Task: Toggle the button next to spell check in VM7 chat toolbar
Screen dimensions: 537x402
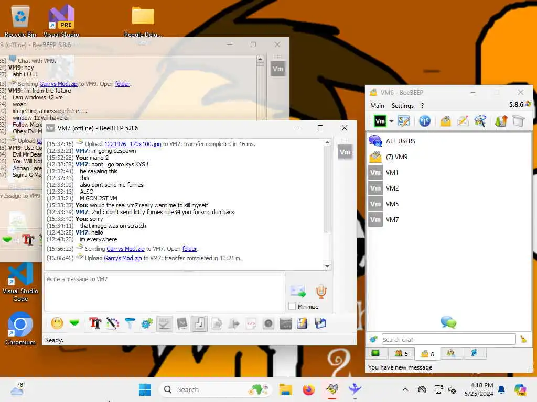Action: (182, 323)
